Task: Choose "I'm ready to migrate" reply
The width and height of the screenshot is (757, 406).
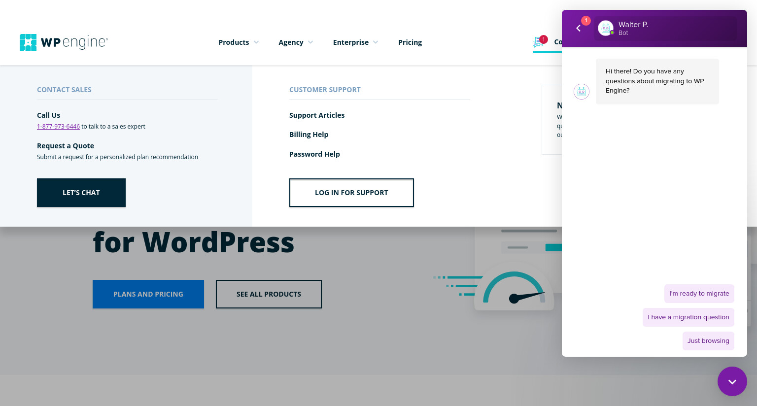Action: coord(699,294)
